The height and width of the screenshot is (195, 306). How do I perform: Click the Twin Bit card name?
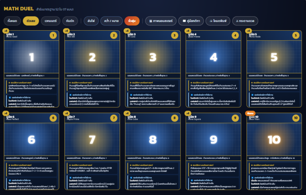[71, 37]
